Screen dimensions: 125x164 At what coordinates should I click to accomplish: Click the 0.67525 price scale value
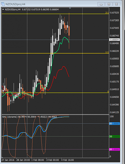pyautogui.click(x=115, y=13)
